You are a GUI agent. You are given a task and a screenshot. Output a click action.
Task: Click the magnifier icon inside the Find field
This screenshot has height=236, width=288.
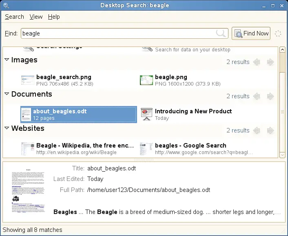221,33
